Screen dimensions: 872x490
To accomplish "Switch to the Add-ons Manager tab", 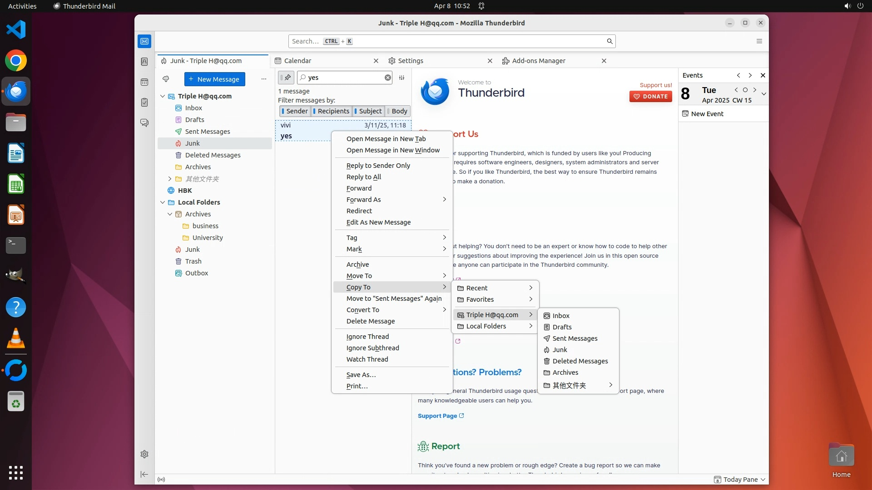I will click(539, 61).
